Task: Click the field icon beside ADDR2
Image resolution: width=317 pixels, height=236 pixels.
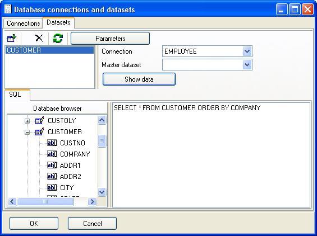Action: (x=52, y=177)
